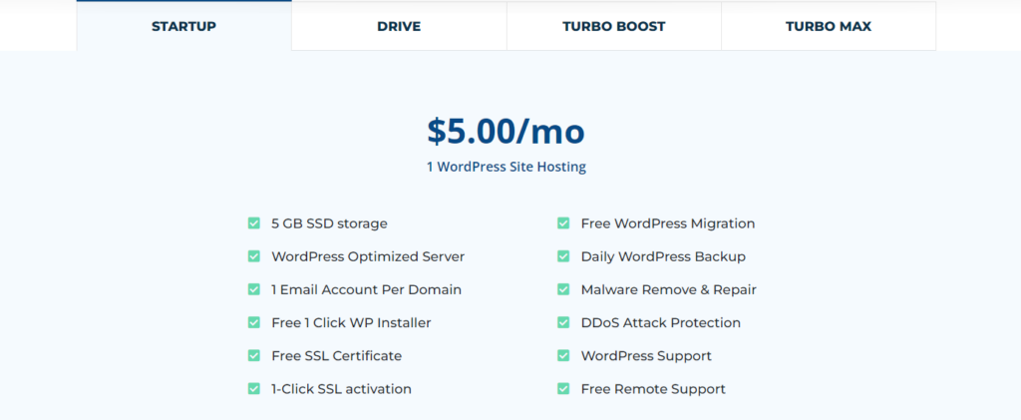1021x420 pixels.
Task: Click the checkmark beside Daily WordPress Backup
Action: tap(563, 256)
